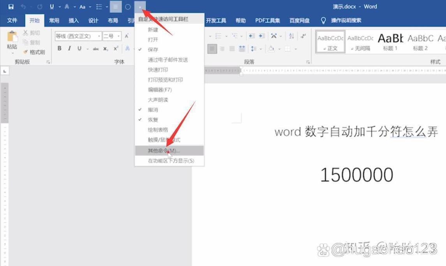
Task: Apply strikethrough formatting icon
Action: point(96,48)
